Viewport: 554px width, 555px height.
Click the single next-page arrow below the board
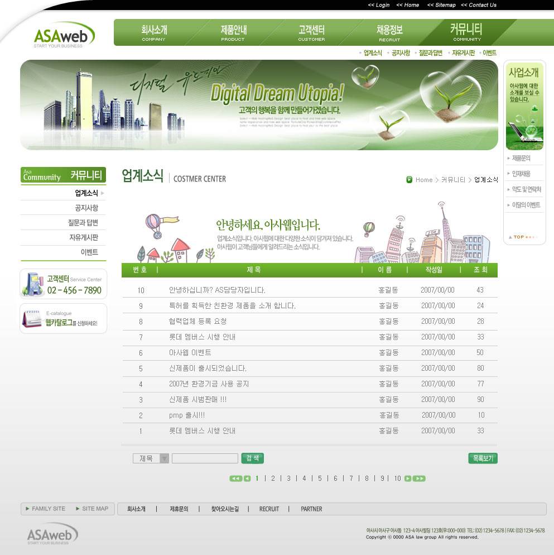[407, 479]
